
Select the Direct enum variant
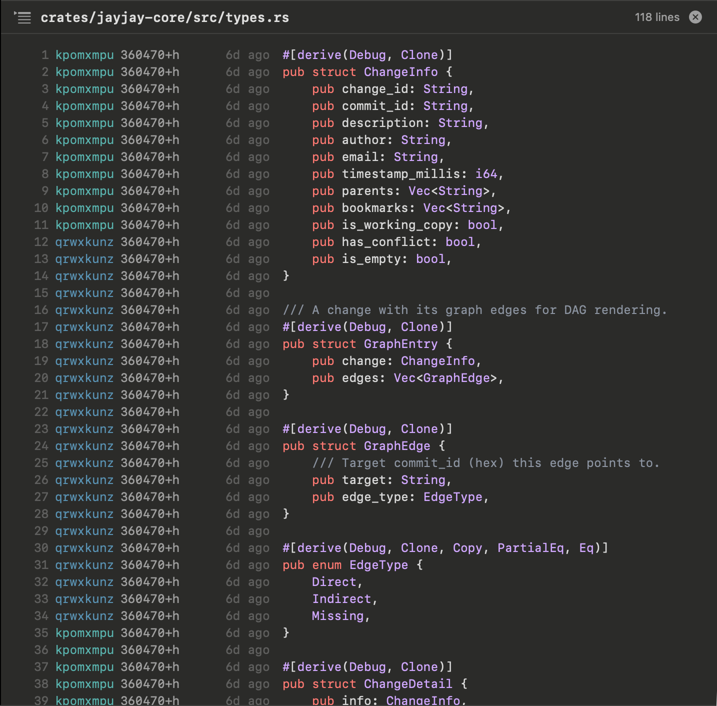pos(334,582)
